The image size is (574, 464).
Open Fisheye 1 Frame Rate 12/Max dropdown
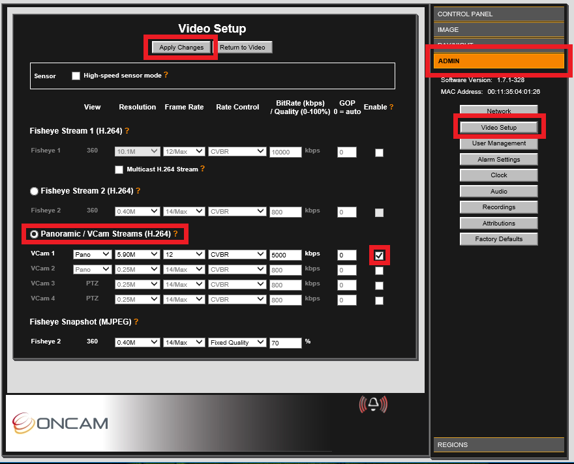point(184,151)
